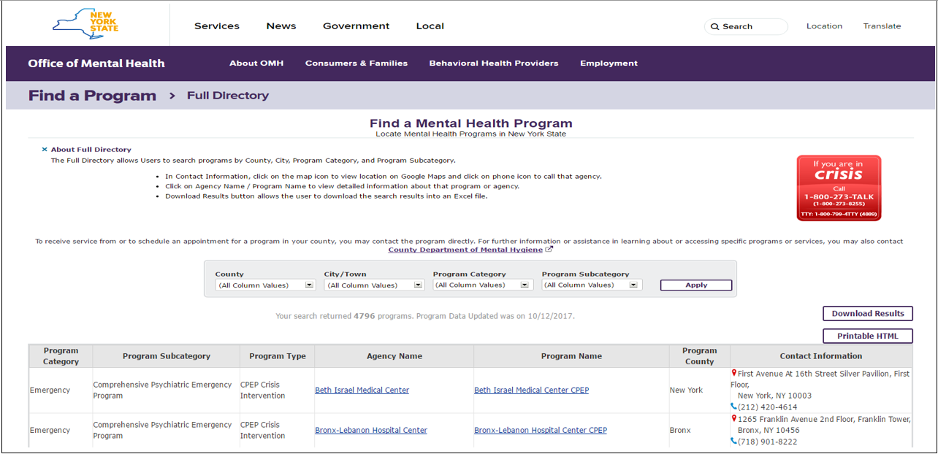The width and height of the screenshot is (938, 454).
Task: Select About OMH in purple navigation
Action: pos(256,64)
